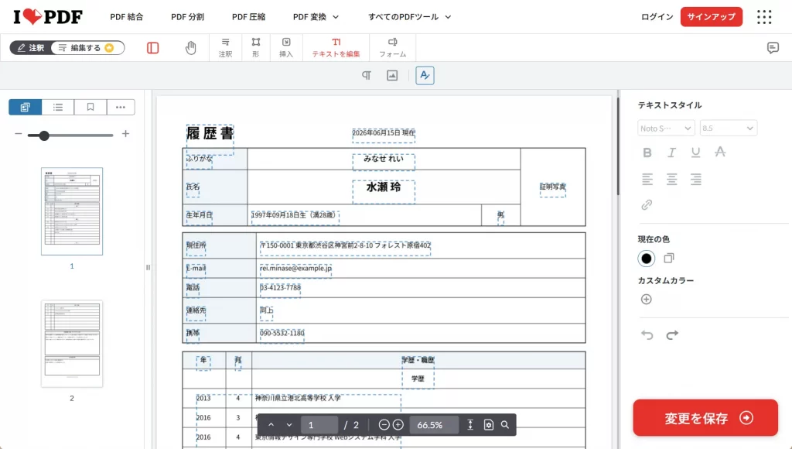Undo the last change
Viewport: 792px width, 449px height.
click(x=647, y=334)
